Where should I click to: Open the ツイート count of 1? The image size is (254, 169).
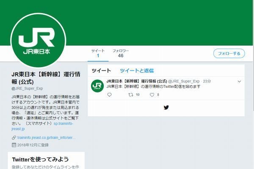(98, 53)
